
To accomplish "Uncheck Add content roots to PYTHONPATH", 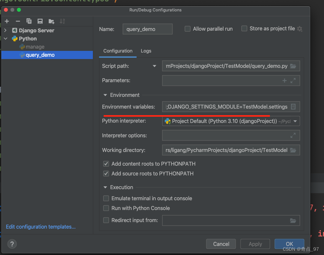I will (x=106, y=164).
